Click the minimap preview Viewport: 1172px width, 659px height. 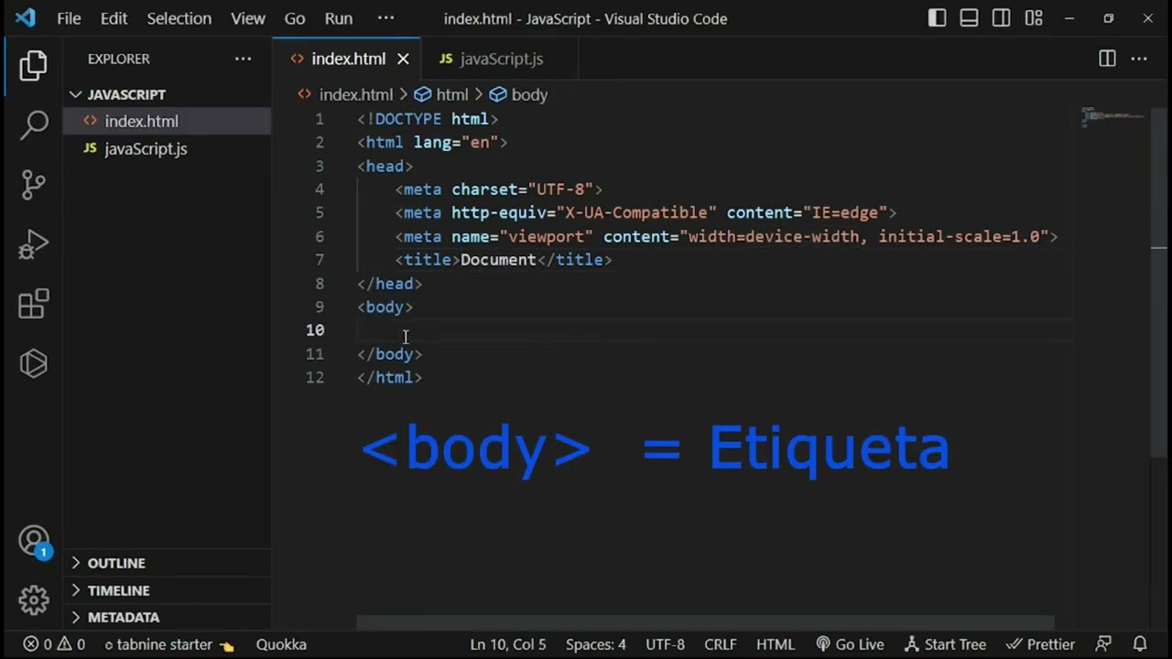pyautogui.click(x=1113, y=117)
